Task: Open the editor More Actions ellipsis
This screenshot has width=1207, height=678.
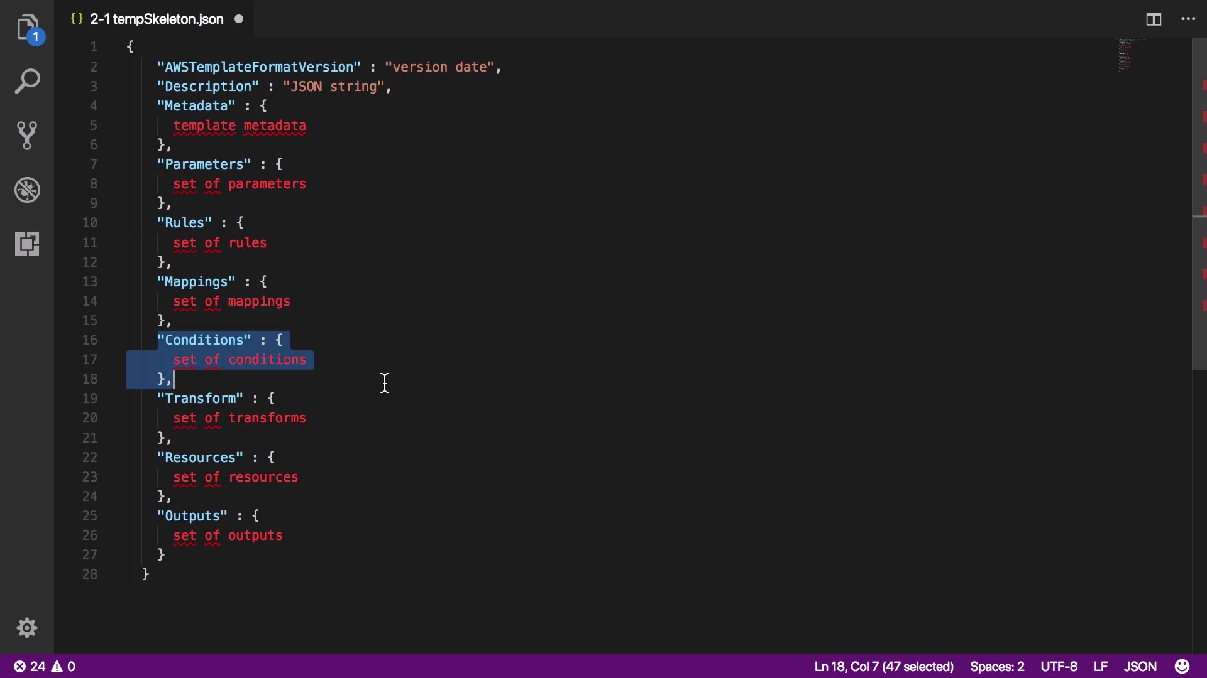Action: coord(1188,19)
